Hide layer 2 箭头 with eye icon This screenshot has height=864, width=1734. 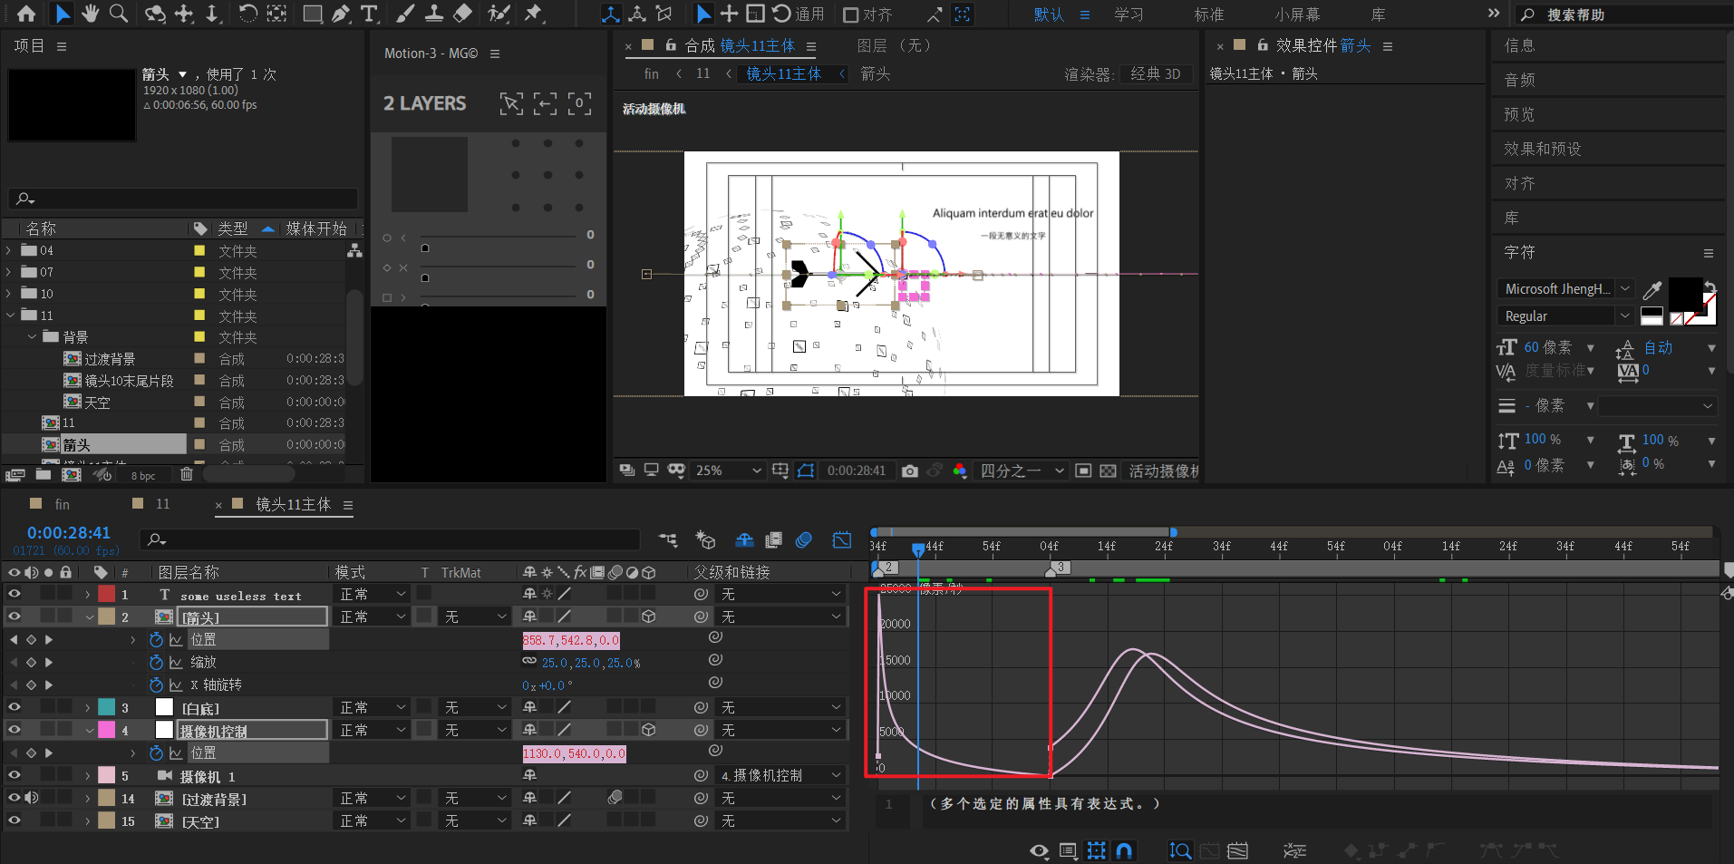15,616
